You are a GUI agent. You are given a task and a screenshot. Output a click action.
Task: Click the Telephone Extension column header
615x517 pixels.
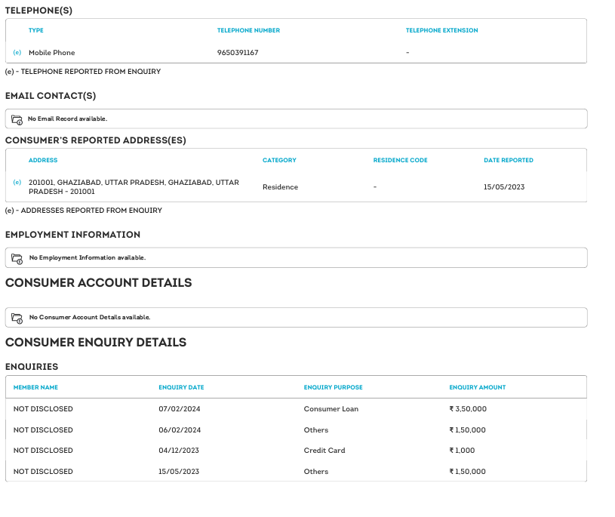[x=441, y=31]
